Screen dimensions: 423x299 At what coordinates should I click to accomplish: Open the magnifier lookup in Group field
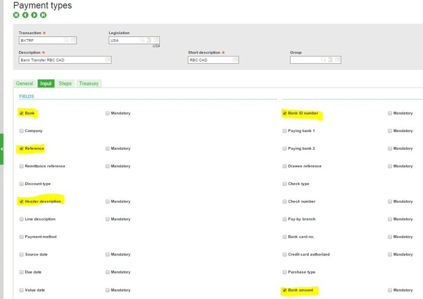(323, 59)
